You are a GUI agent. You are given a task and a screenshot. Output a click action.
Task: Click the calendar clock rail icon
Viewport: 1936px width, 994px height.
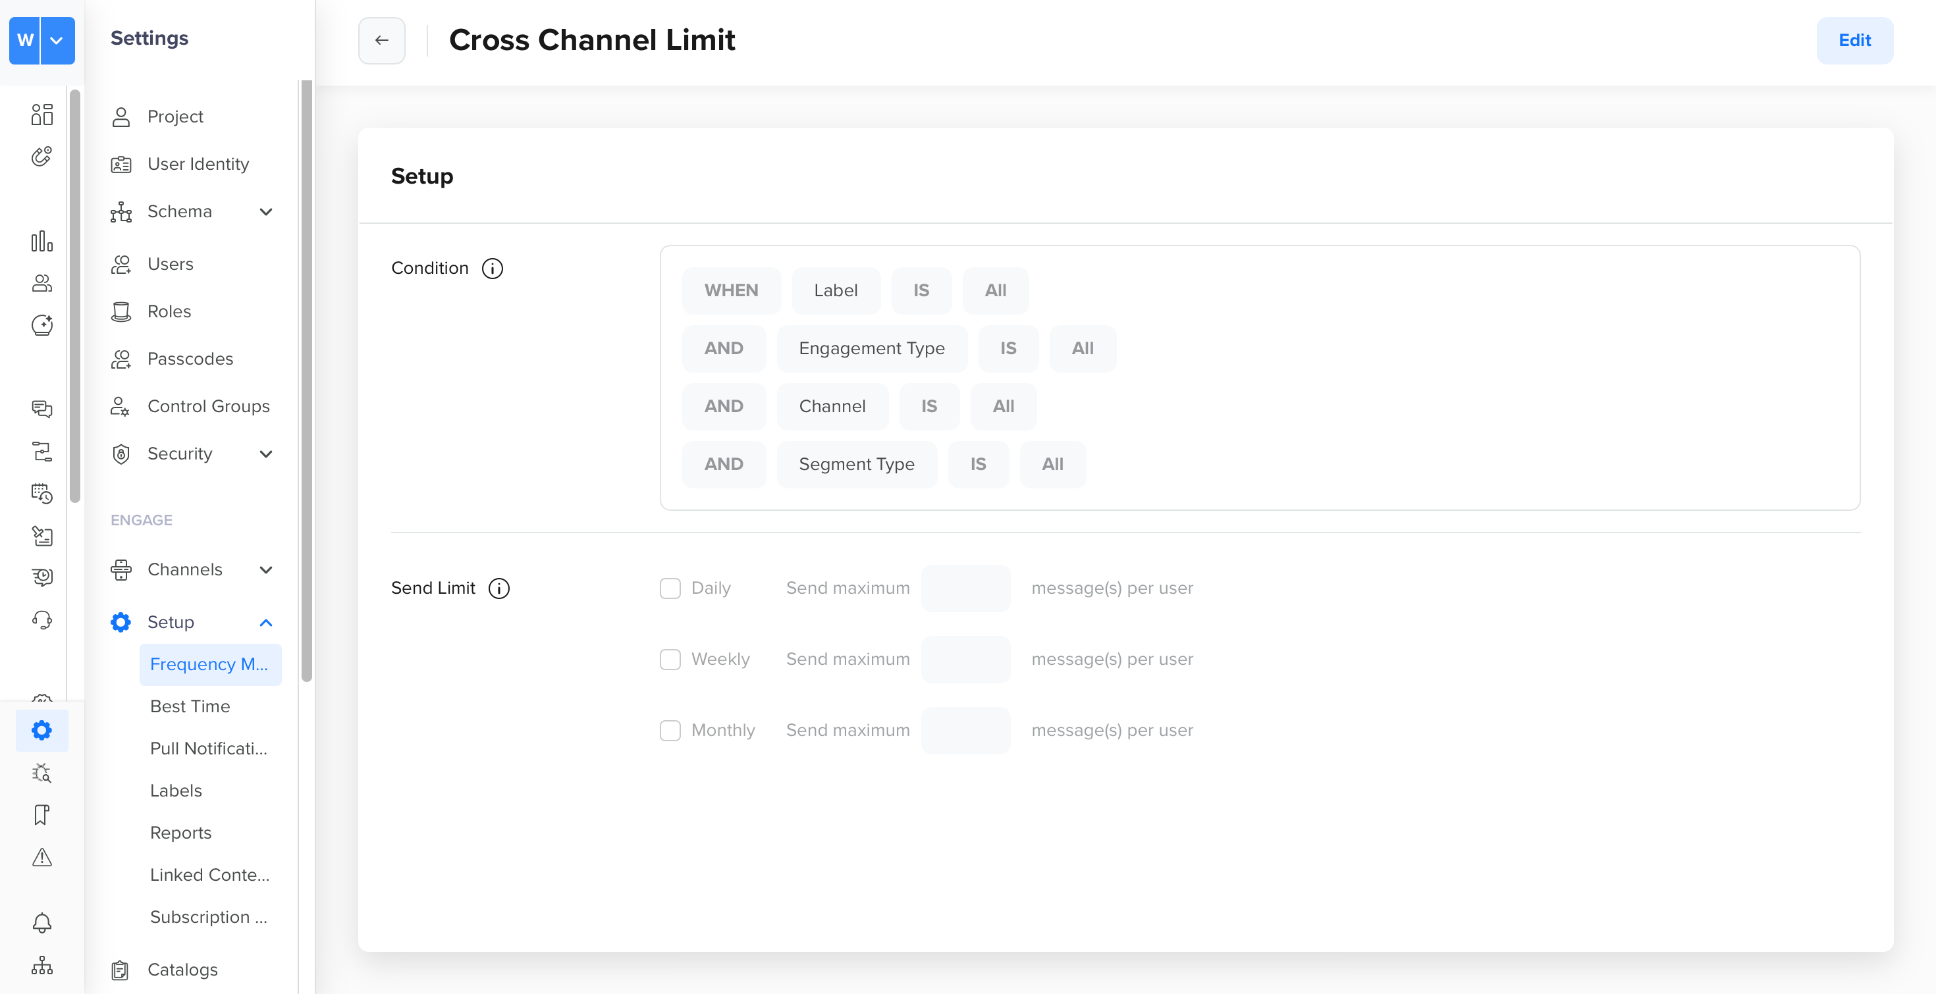click(42, 493)
